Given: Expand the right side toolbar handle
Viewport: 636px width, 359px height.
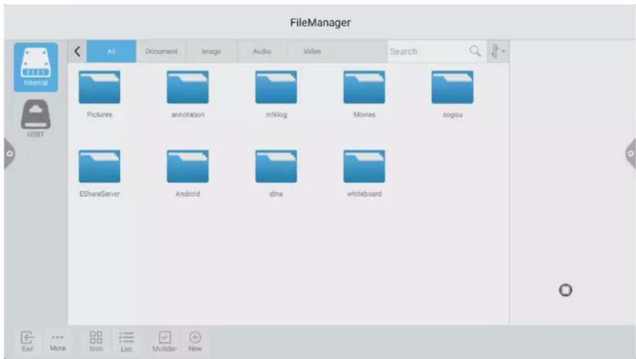Looking at the screenshot, I should (630, 153).
